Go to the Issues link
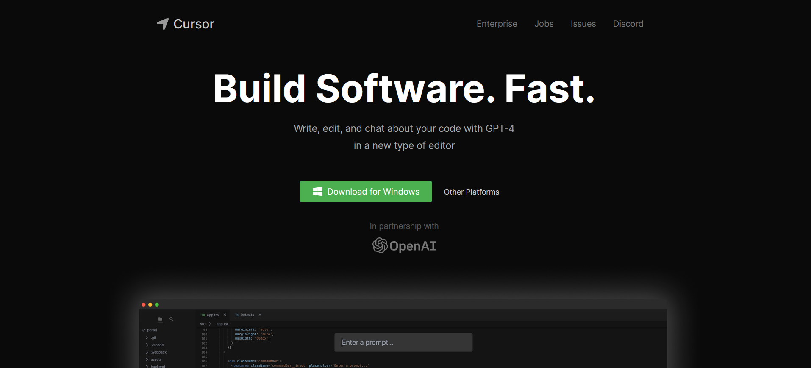This screenshot has width=811, height=368. [x=583, y=24]
